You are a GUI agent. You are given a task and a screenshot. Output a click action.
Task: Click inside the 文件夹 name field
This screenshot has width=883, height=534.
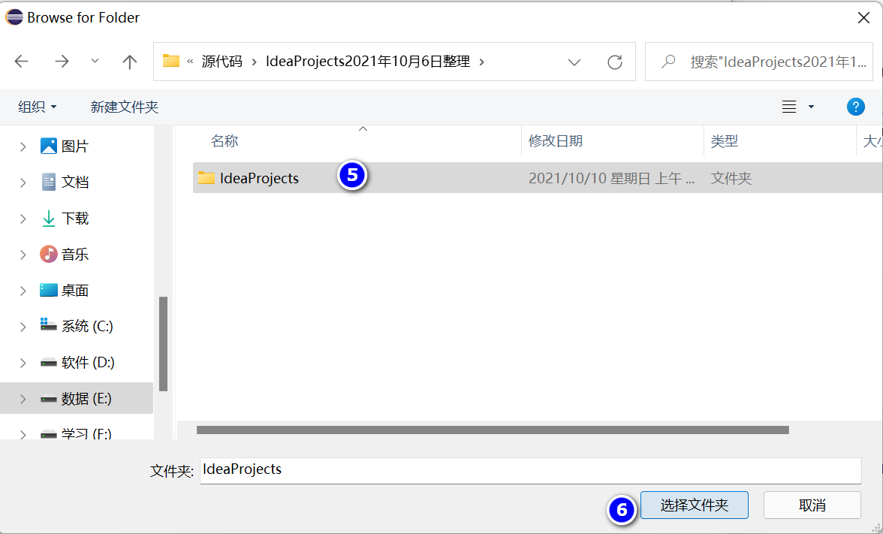526,470
